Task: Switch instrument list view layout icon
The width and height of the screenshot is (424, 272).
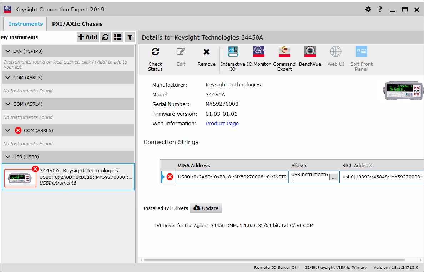Action: pyautogui.click(x=118, y=37)
